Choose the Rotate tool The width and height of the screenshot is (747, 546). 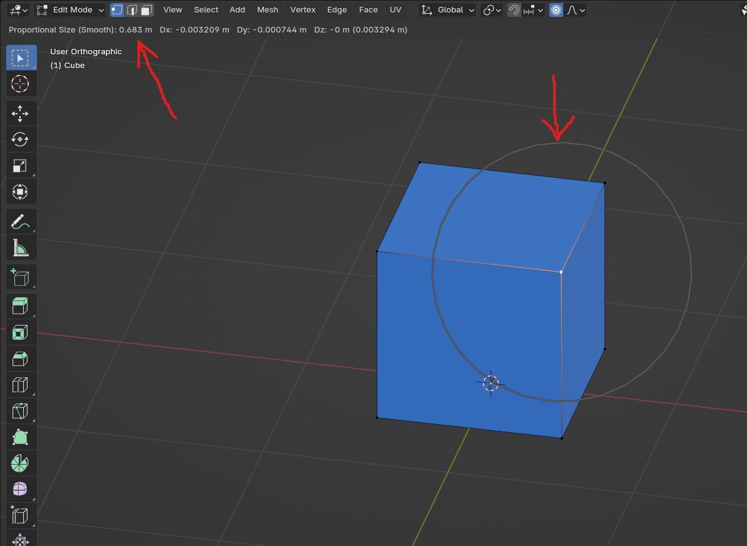tap(21, 139)
